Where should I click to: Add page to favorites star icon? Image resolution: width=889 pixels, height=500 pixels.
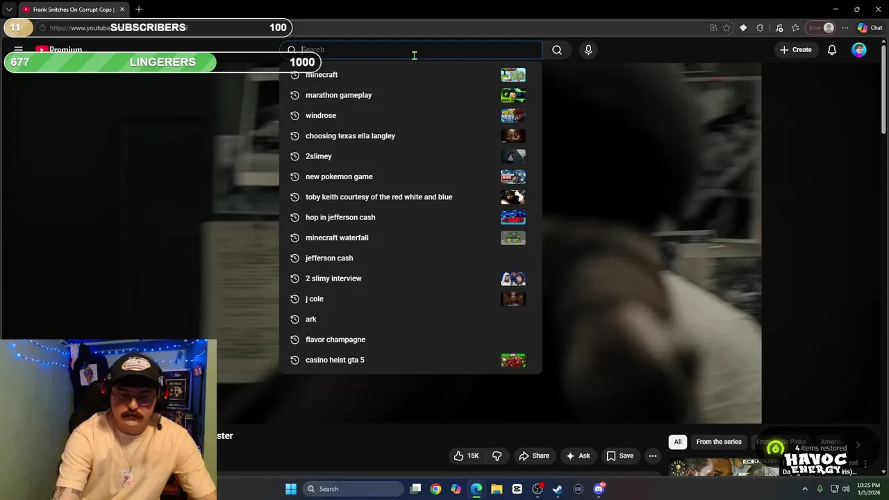coord(726,28)
